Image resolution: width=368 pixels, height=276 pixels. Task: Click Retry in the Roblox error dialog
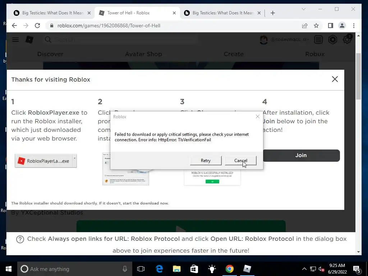(206, 161)
